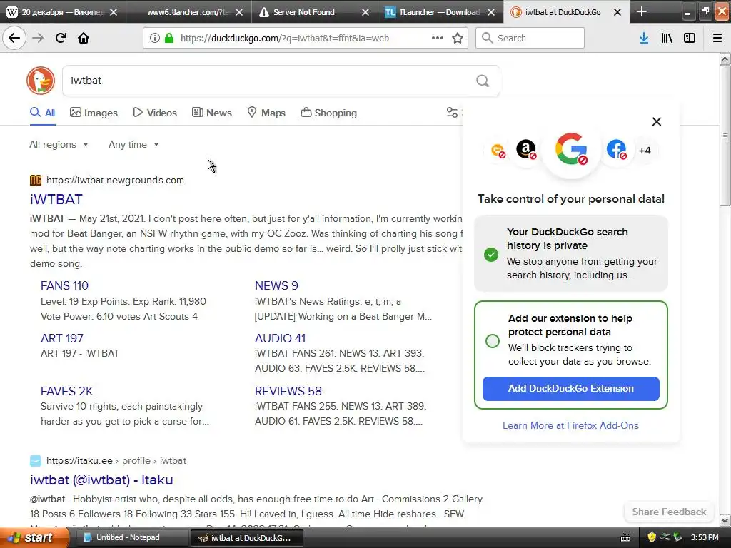731x548 pixels.
Task: Open the iWTBAT Newgrounds result title
Action: pyautogui.click(x=56, y=200)
